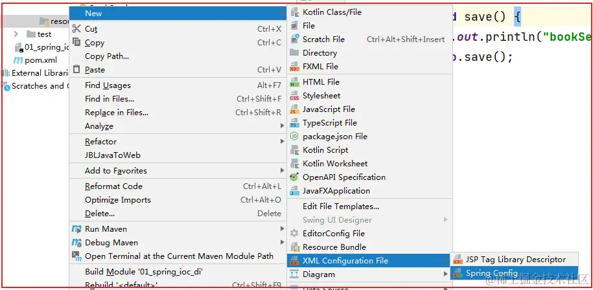Select the 01_spring_ioc module file in tree
Image resolution: width=593 pixels, height=290 pixels.
click(x=47, y=47)
